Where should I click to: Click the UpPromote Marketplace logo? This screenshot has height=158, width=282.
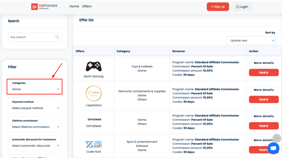click(x=44, y=7)
